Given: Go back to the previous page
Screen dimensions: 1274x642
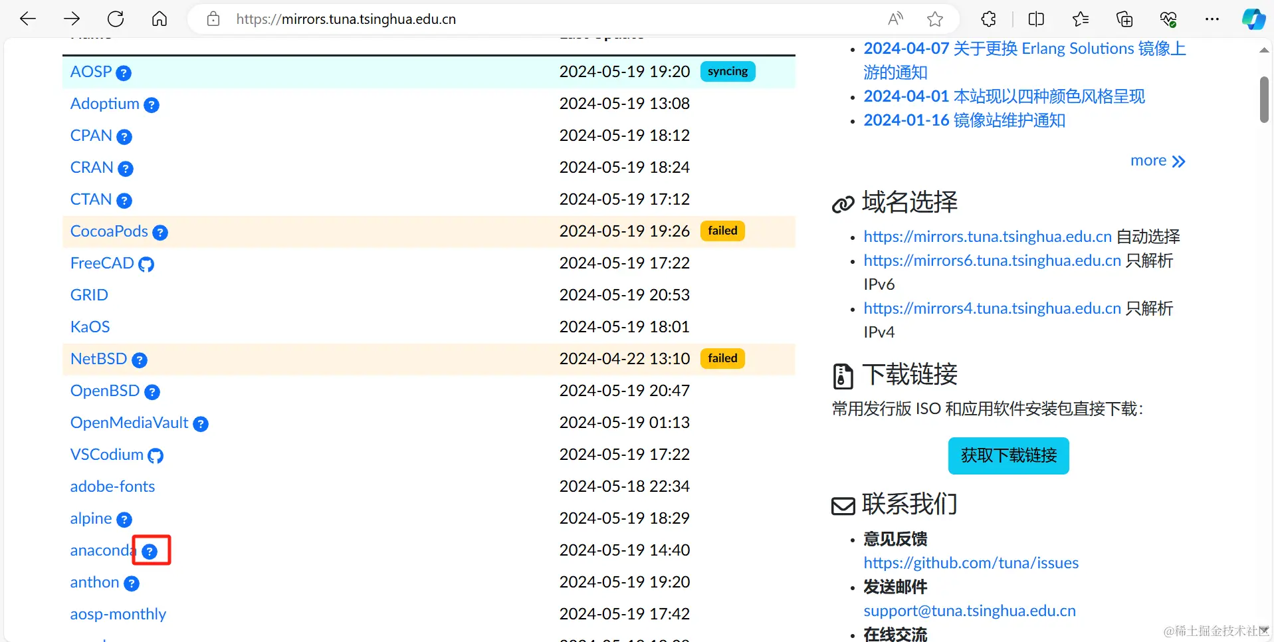Looking at the screenshot, I should 28,19.
